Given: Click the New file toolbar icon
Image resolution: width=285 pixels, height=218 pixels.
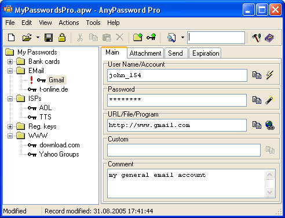Looking at the screenshot, I should pos(12,37).
